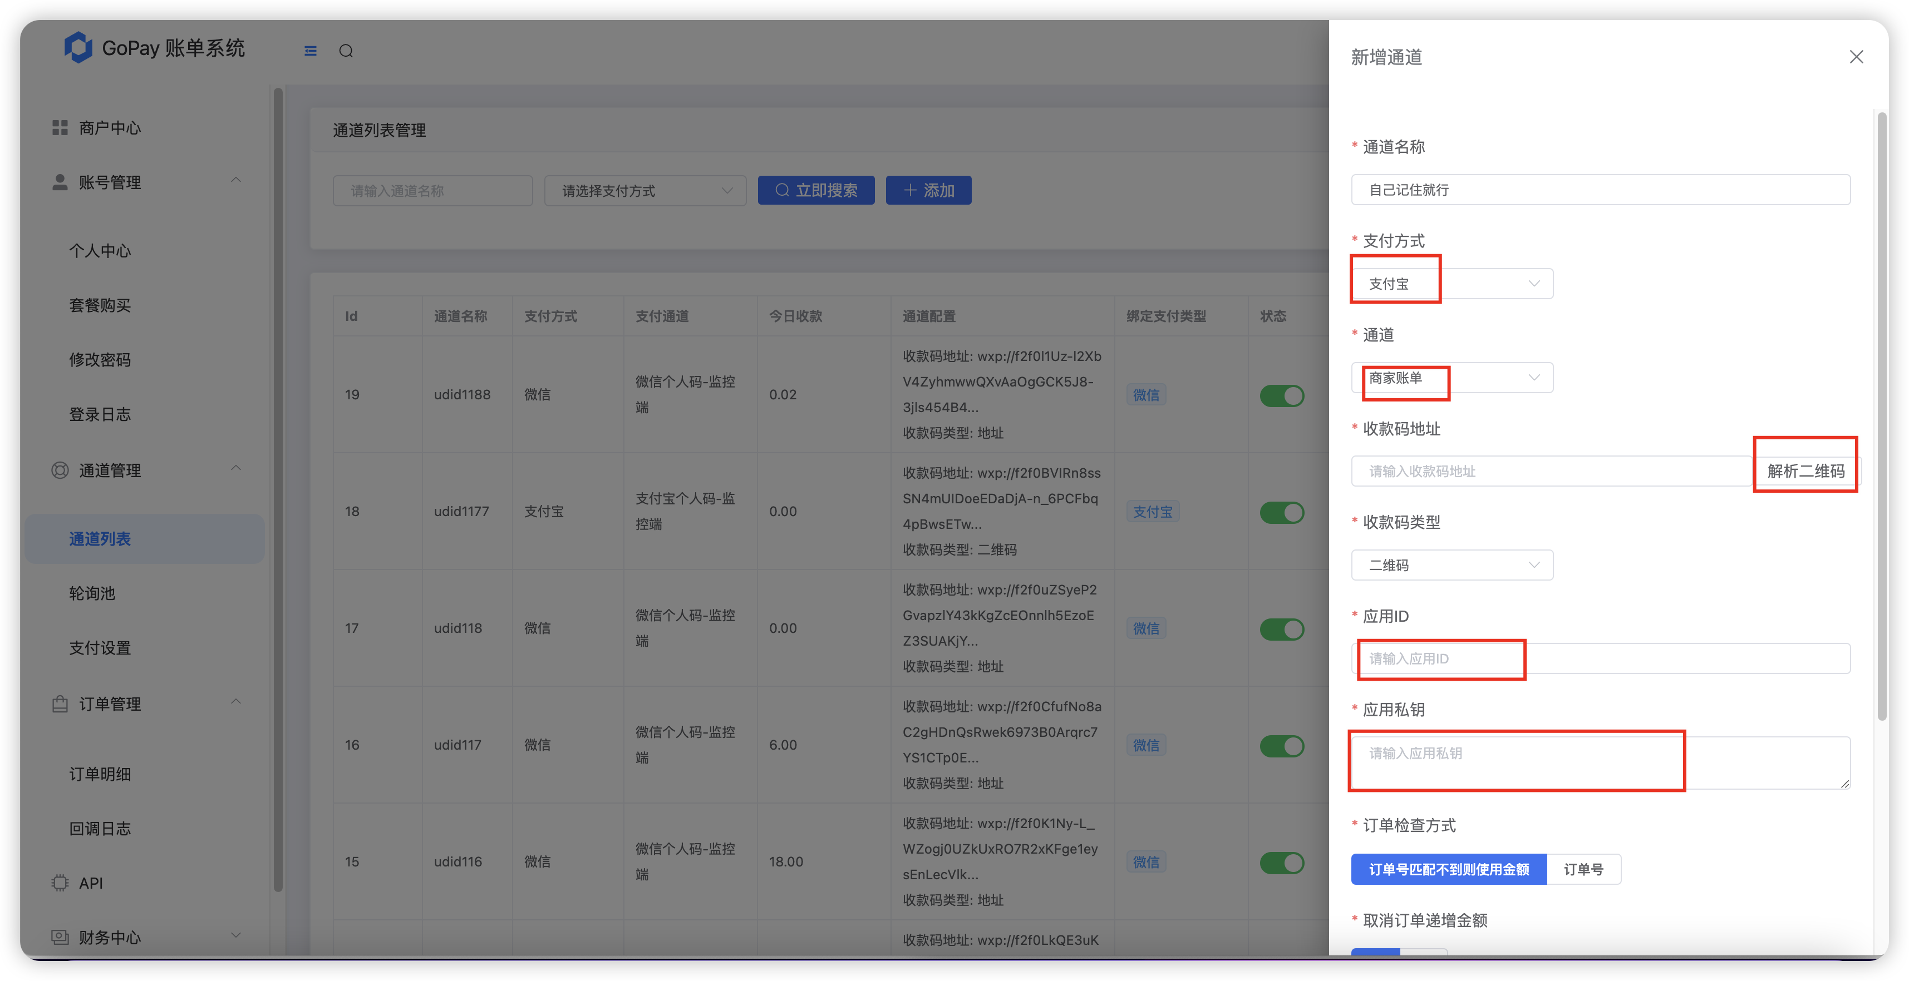
Task: Click the 微信 tag in row 17
Action: point(1146,628)
